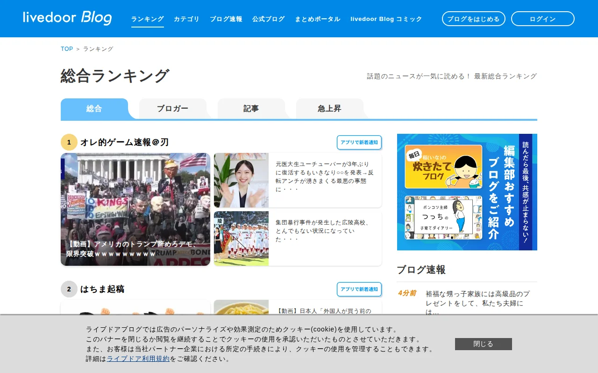Open 炊きたてブログ banner card
This screenshot has width=598, height=373.
click(443, 166)
